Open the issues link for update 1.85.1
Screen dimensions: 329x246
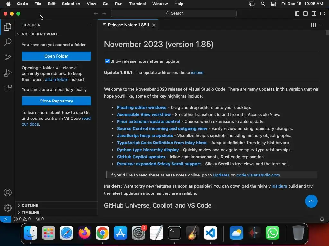click(197, 73)
